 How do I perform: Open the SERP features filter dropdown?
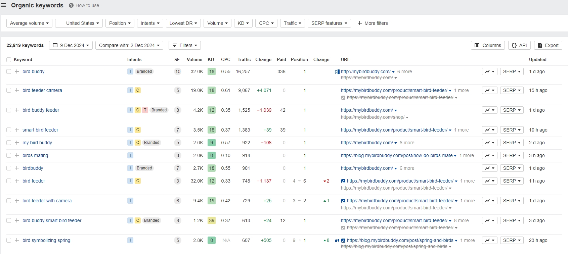[x=329, y=23]
